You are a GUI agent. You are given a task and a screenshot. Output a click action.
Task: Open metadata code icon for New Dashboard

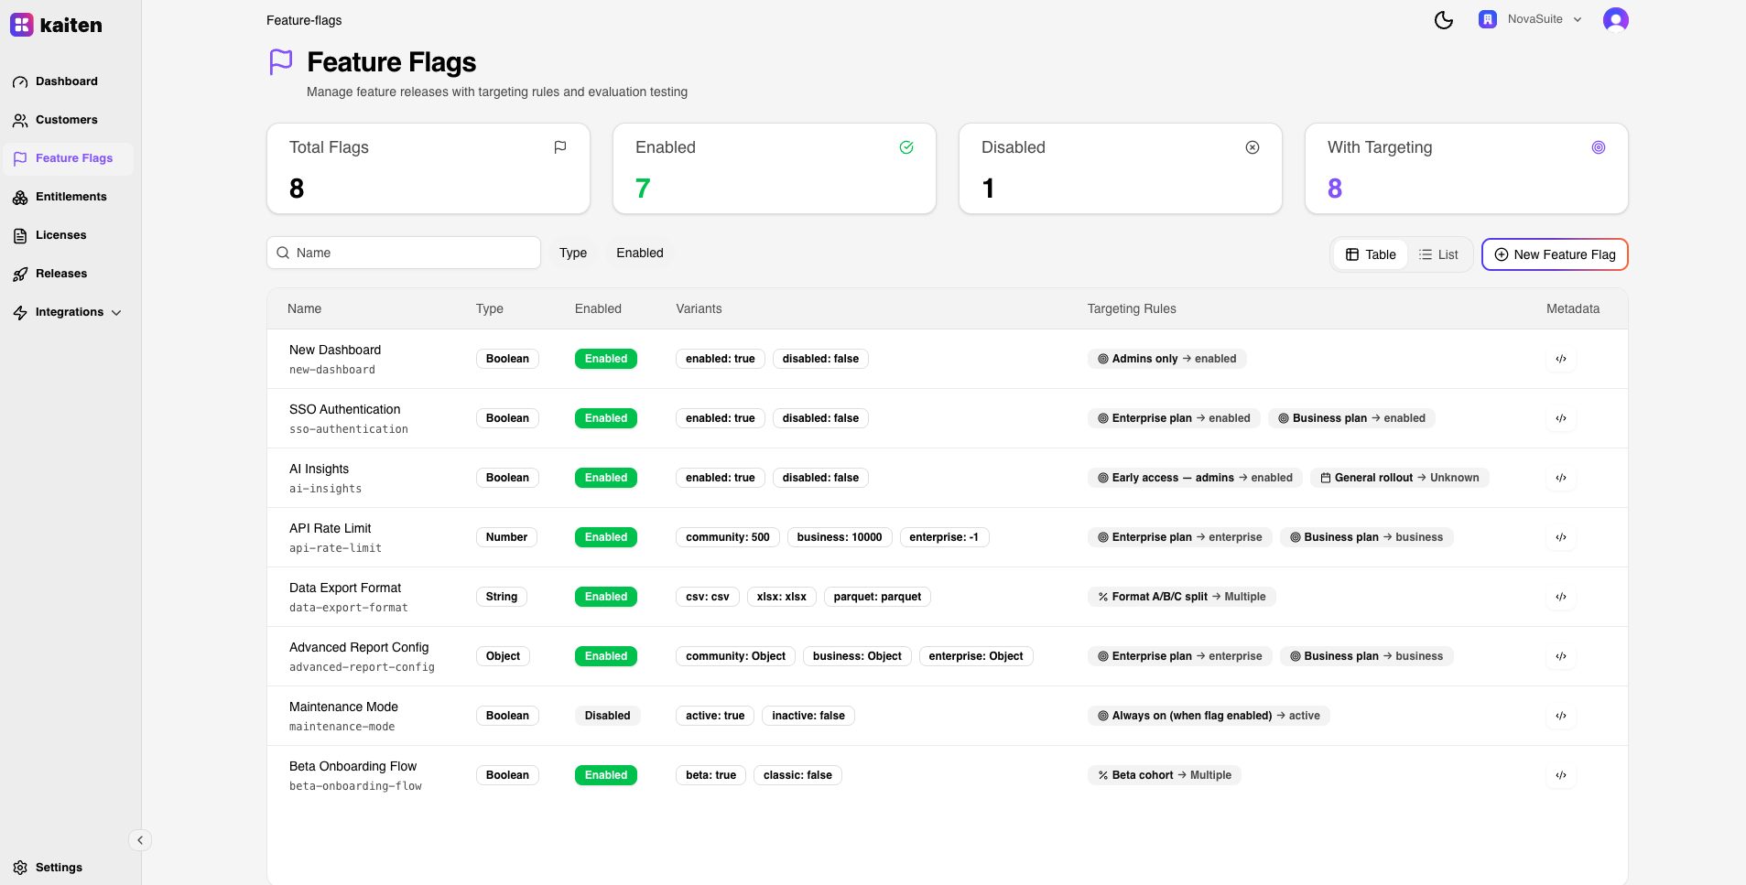[x=1560, y=359]
